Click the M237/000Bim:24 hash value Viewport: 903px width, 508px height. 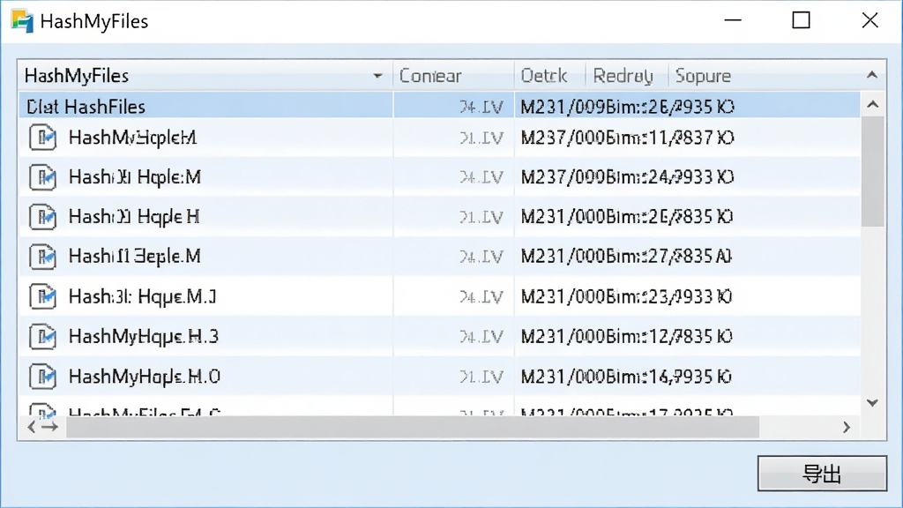tap(627, 176)
